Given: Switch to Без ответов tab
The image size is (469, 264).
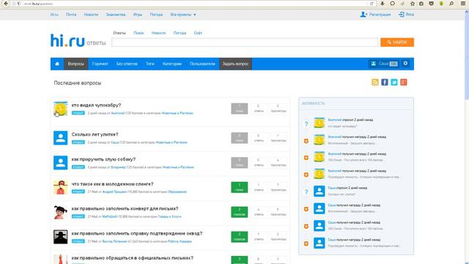Looking at the screenshot, I should (127, 64).
